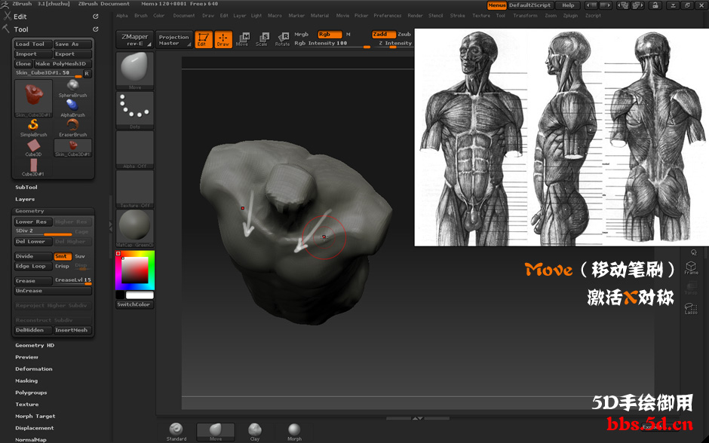
Task: Expand the Deformation section
Action: tap(34, 369)
